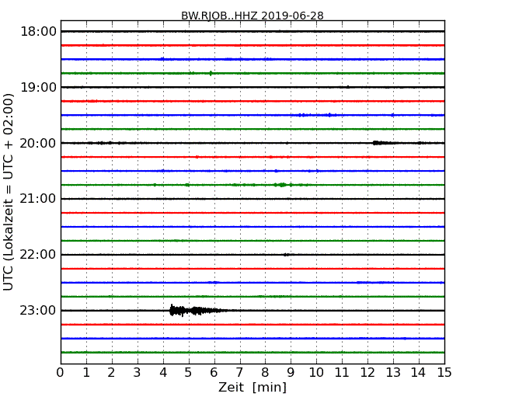Click x-axis tick label 3
The height and width of the screenshot is (404, 505).
(138, 372)
